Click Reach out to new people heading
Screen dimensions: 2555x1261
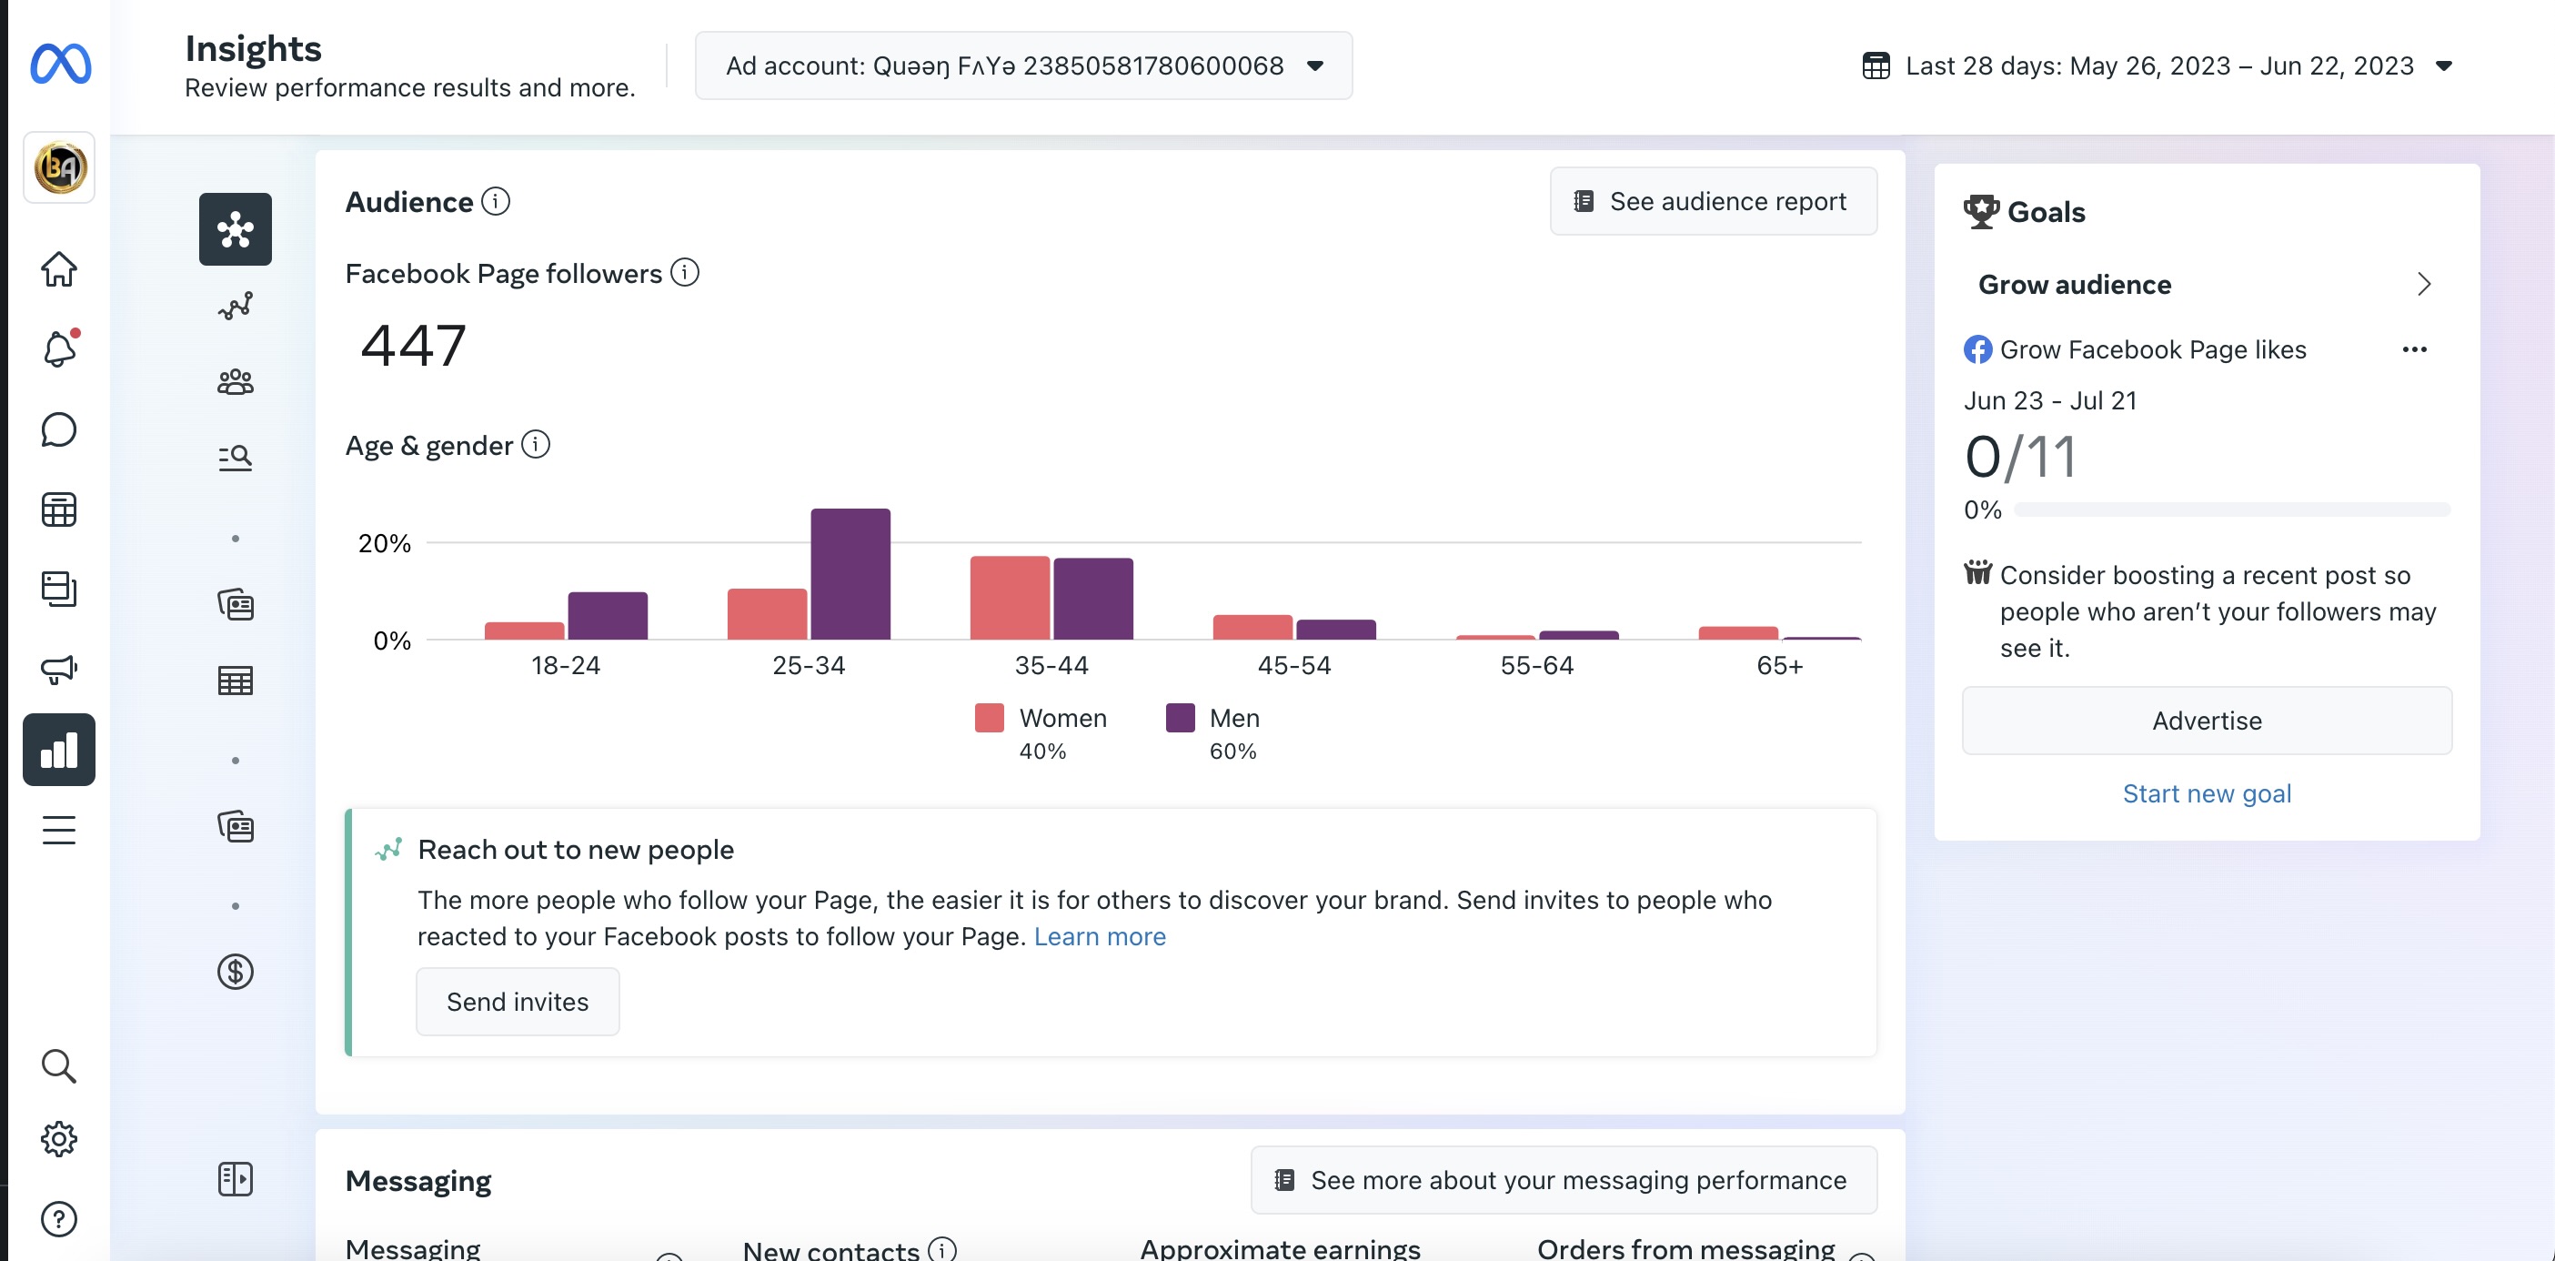[577, 849]
